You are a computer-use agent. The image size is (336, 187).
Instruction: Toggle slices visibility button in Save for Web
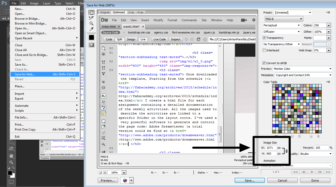tap(91, 45)
